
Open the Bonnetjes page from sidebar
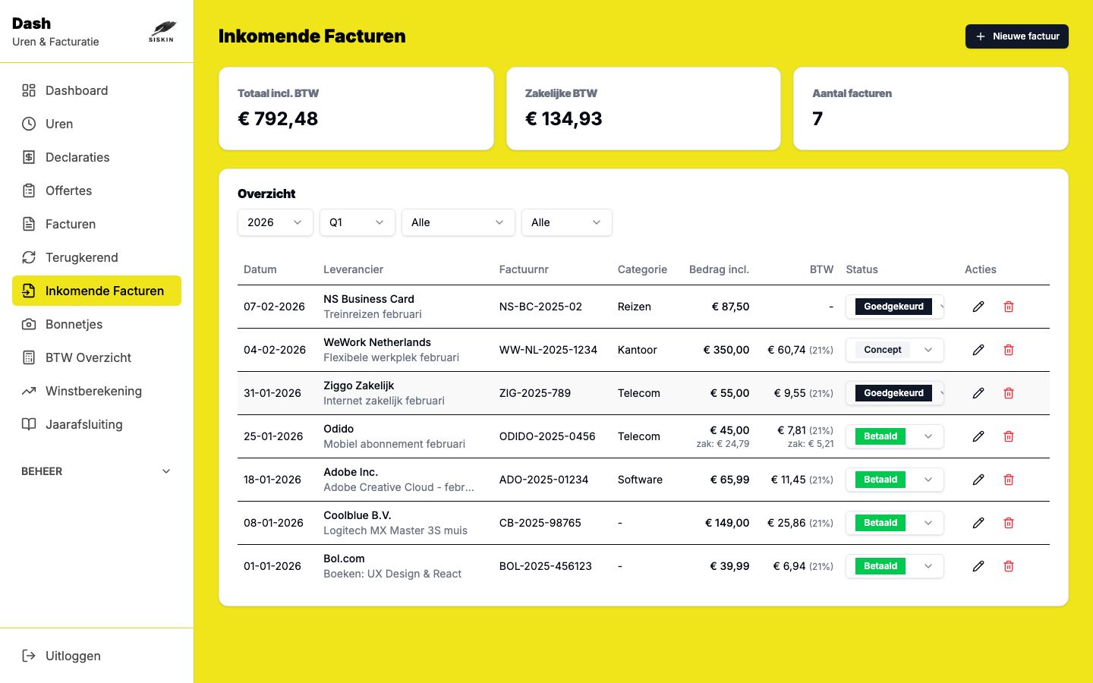tap(74, 324)
